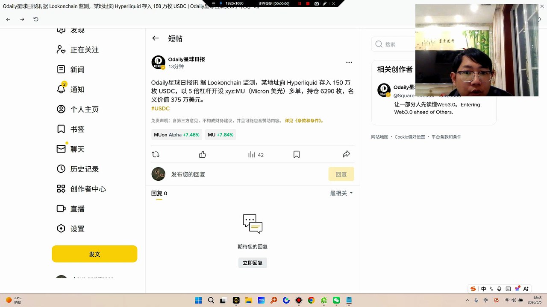Screen dimensions: 547x307
Task: Select the MUon Alpha +7.46% tag
Action: pyautogui.click(x=176, y=135)
